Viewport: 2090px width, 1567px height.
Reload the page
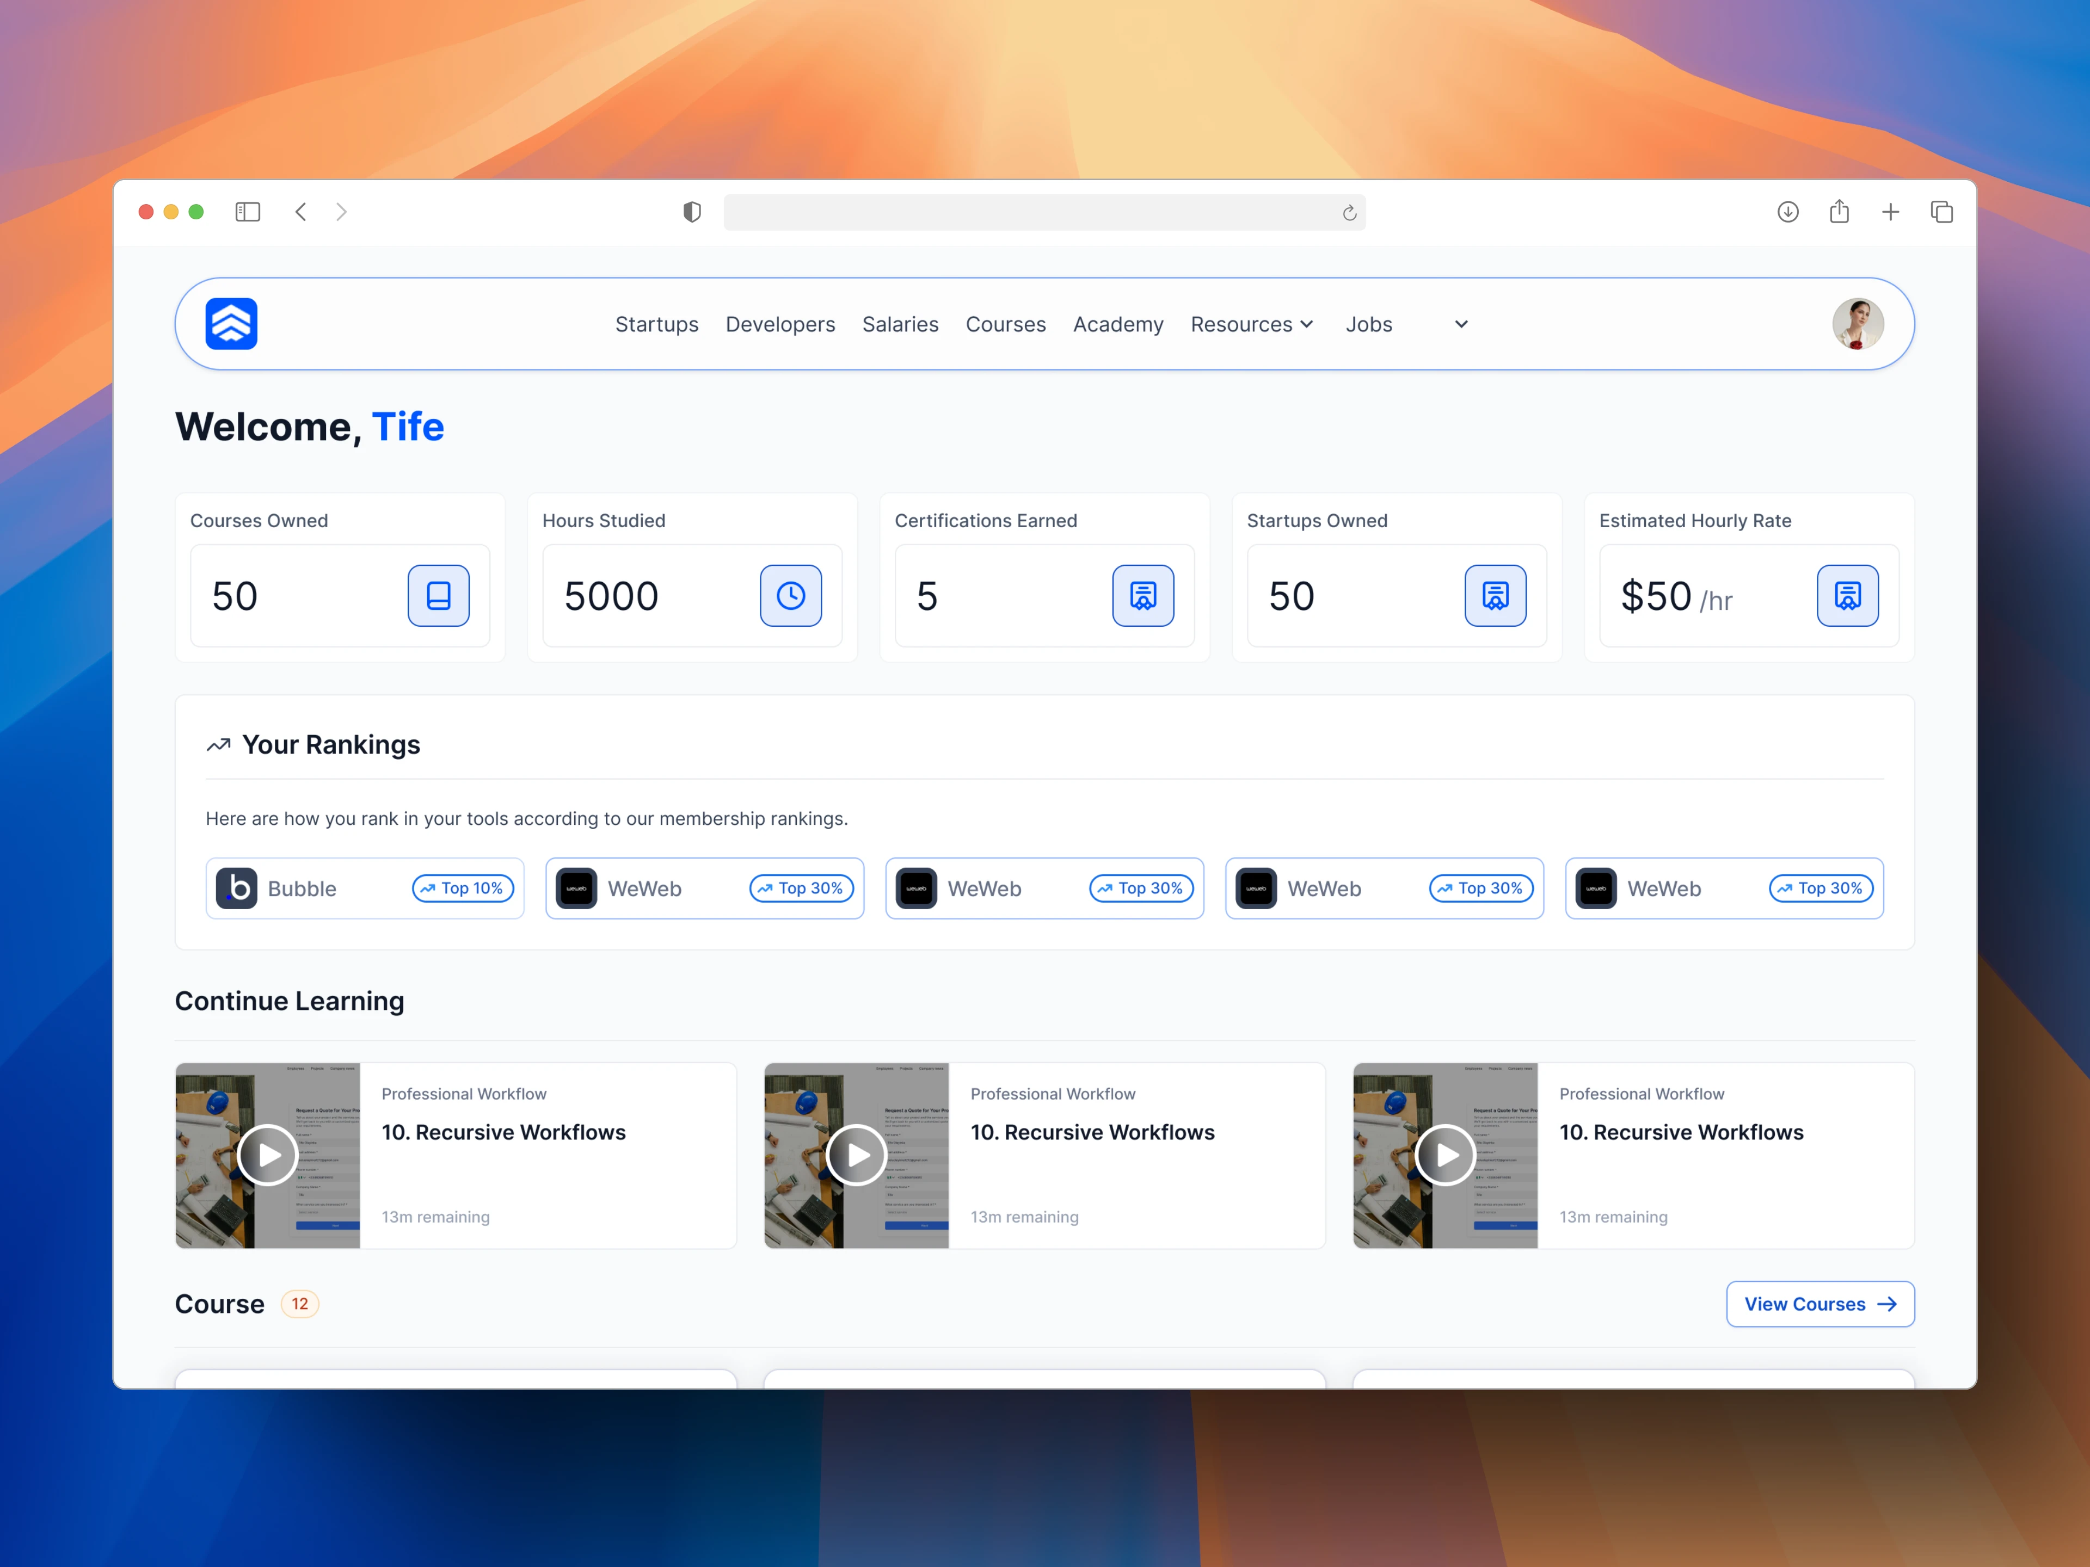pos(1349,213)
